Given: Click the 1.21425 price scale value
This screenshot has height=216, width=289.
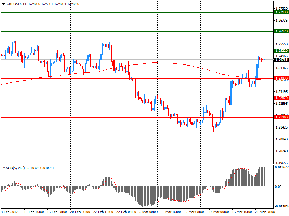Looking at the screenshot, I should coord(282,127).
